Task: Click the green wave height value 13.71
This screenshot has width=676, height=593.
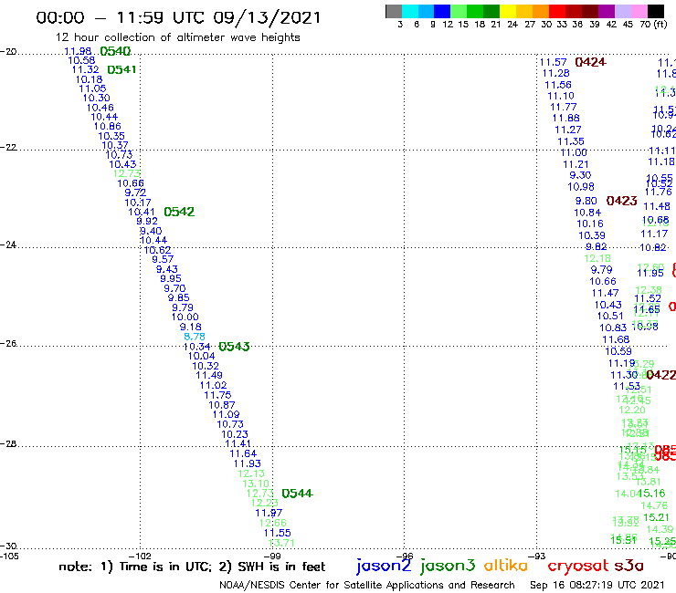Action: 281,543
